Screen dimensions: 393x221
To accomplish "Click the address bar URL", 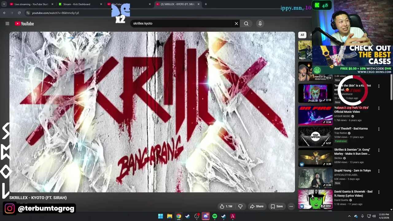I will point(56,13).
